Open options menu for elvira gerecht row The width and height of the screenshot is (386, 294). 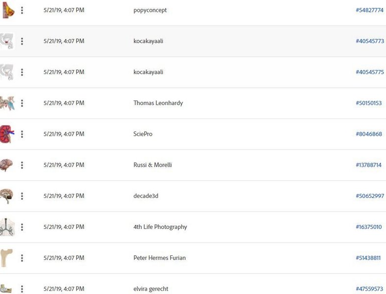point(22,289)
